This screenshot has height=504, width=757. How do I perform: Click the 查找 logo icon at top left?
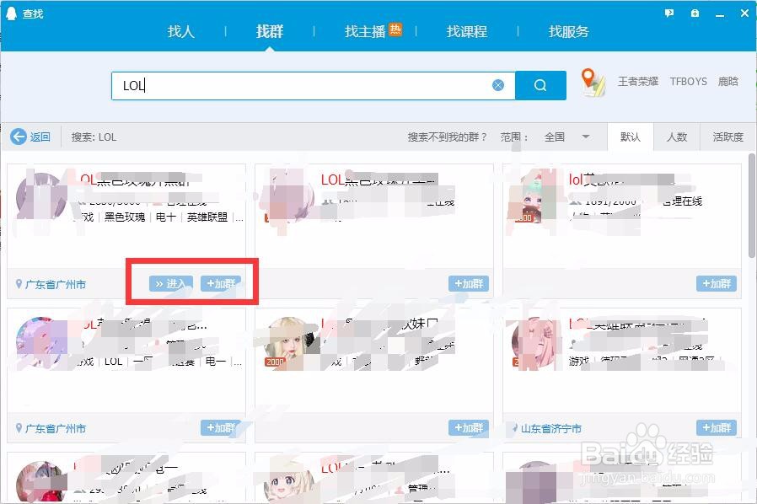click(x=11, y=13)
